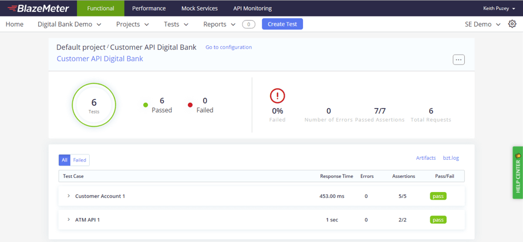Open the Mock Services tab
Screen dimensions: 523x242
tap(200, 8)
